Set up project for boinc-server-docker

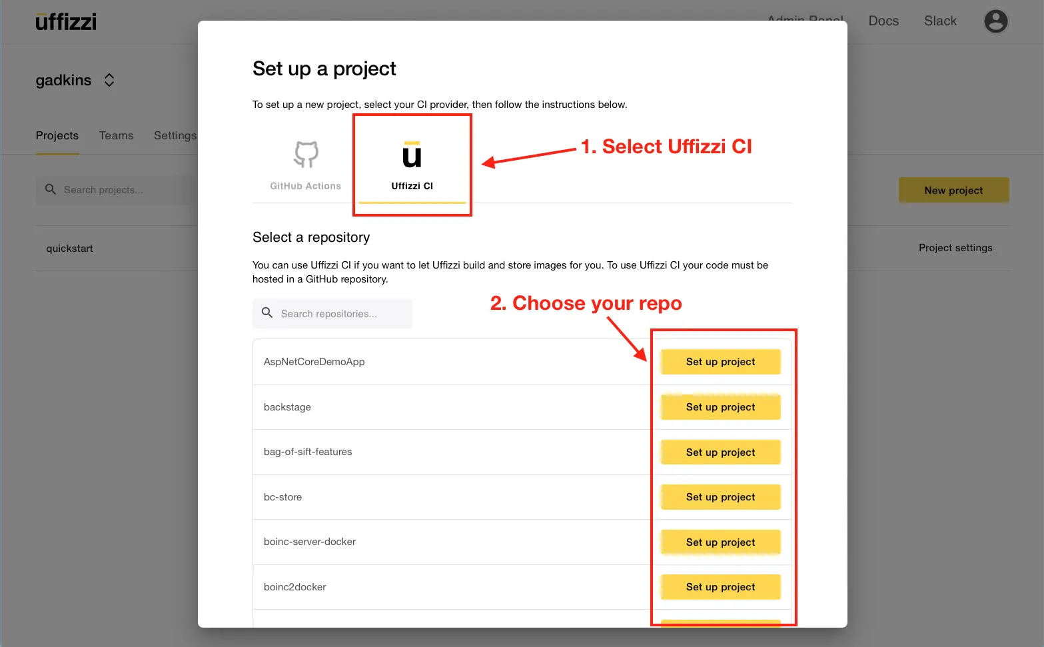coord(720,542)
